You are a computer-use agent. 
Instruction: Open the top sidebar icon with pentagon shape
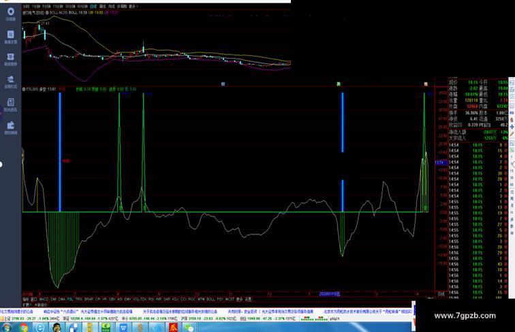[10, 12]
